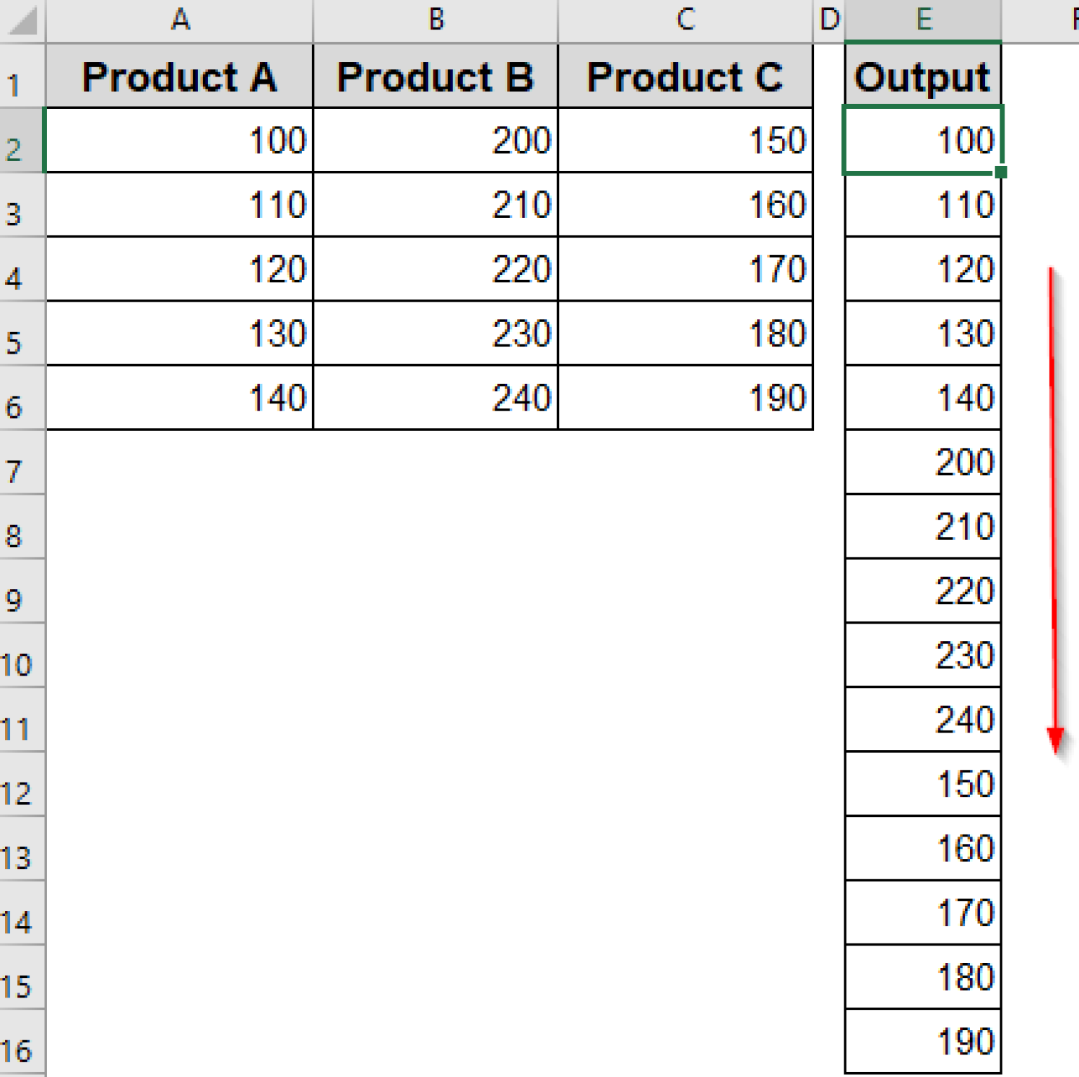Select the Output cell showing 200

pos(922,462)
